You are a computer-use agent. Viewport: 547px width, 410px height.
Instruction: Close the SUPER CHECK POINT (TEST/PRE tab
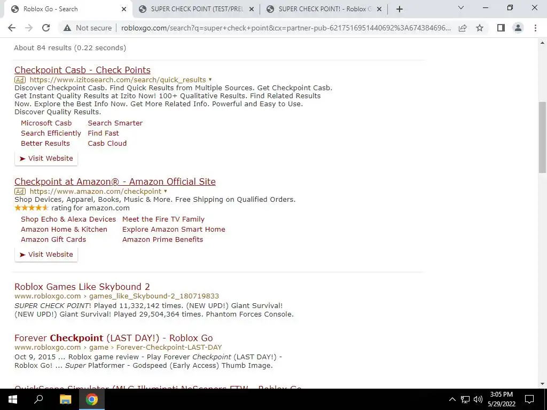(x=252, y=9)
